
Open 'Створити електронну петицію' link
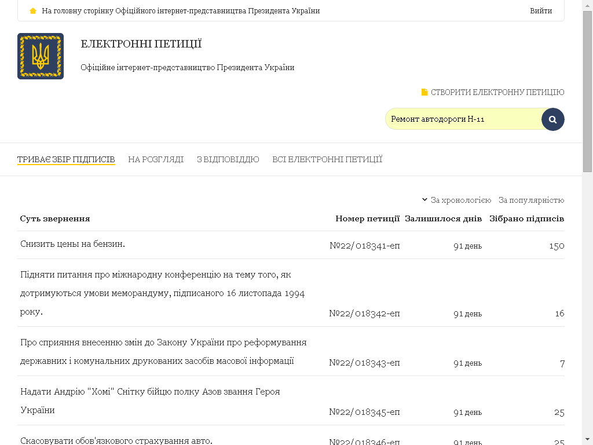(497, 92)
